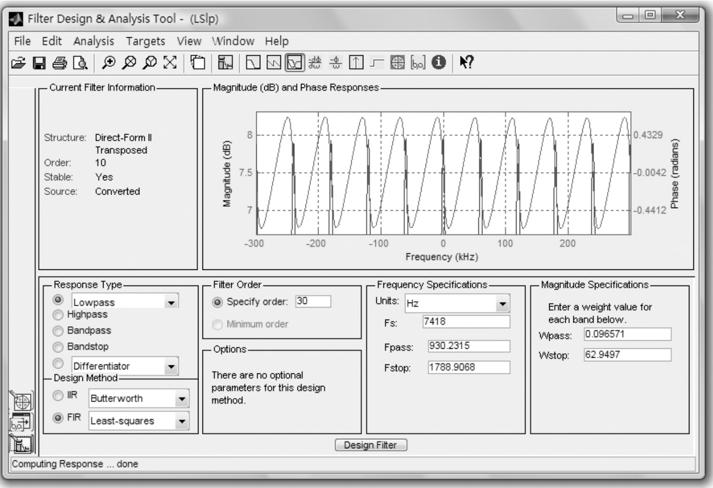Show the Impulse Response plot
The height and width of the screenshot is (488, 713).
[x=356, y=62]
